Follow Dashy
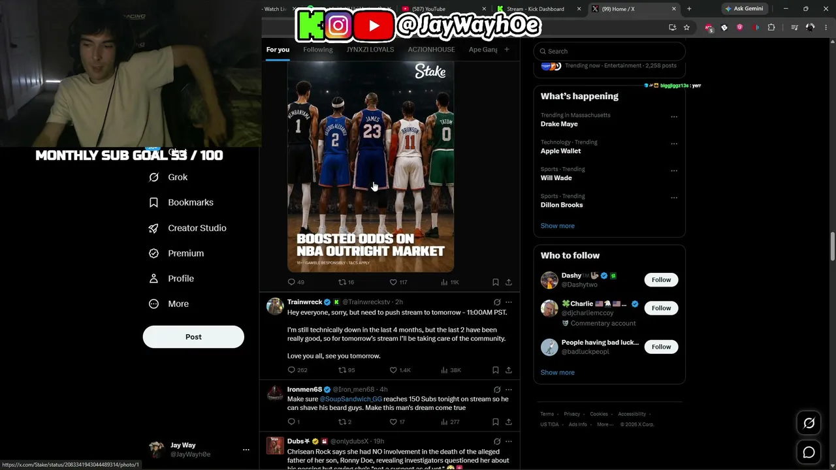The width and height of the screenshot is (836, 470). coord(661,279)
